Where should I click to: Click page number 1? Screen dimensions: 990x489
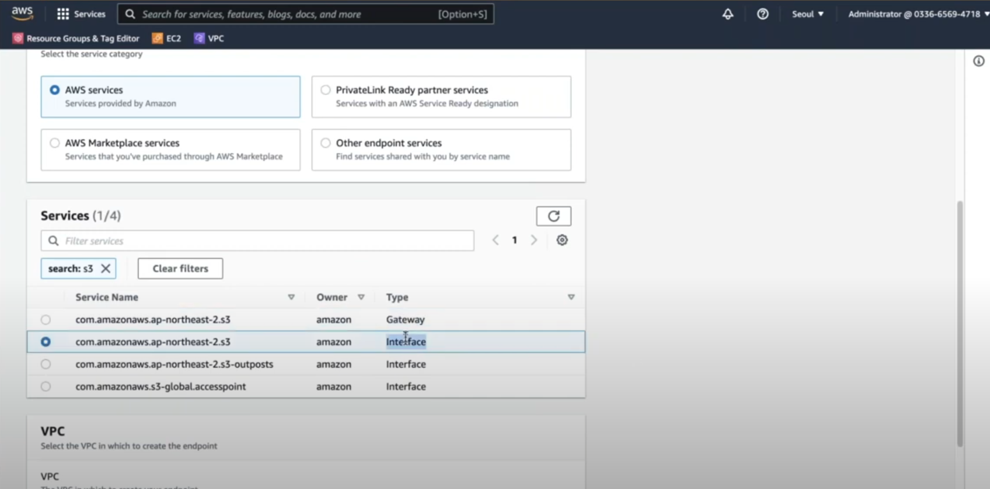coord(514,240)
